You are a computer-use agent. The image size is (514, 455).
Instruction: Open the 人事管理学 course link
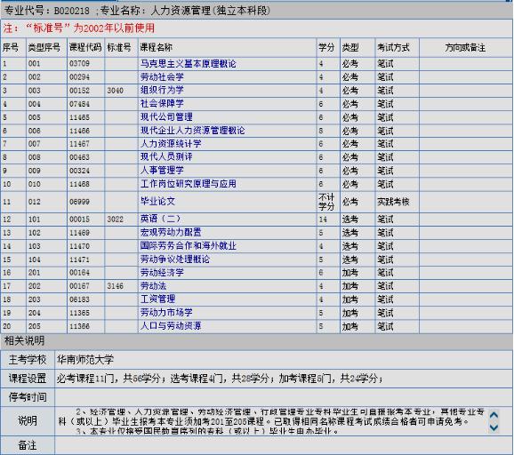pyautogui.click(x=162, y=171)
